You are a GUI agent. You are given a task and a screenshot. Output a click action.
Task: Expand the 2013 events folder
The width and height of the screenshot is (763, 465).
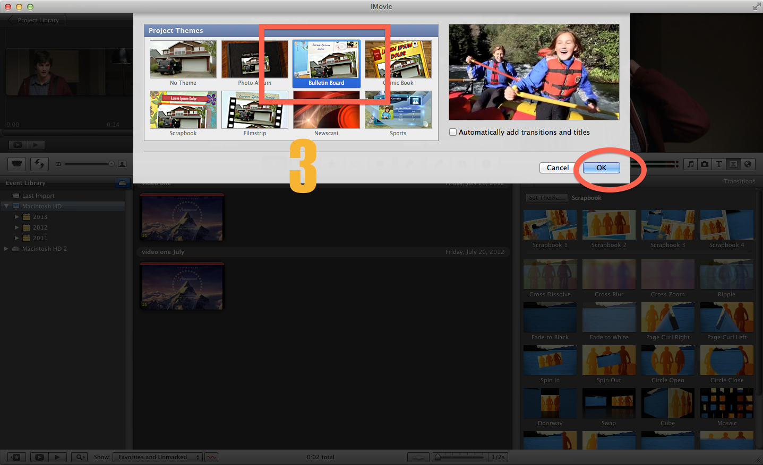click(17, 217)
